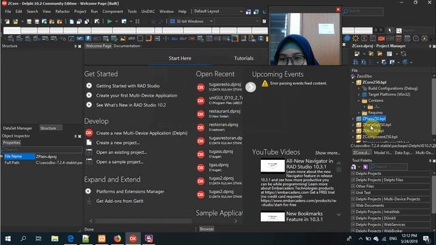Expand Web Documents category in Tool Palette
The image size is (436, 245).
[353, 206]
